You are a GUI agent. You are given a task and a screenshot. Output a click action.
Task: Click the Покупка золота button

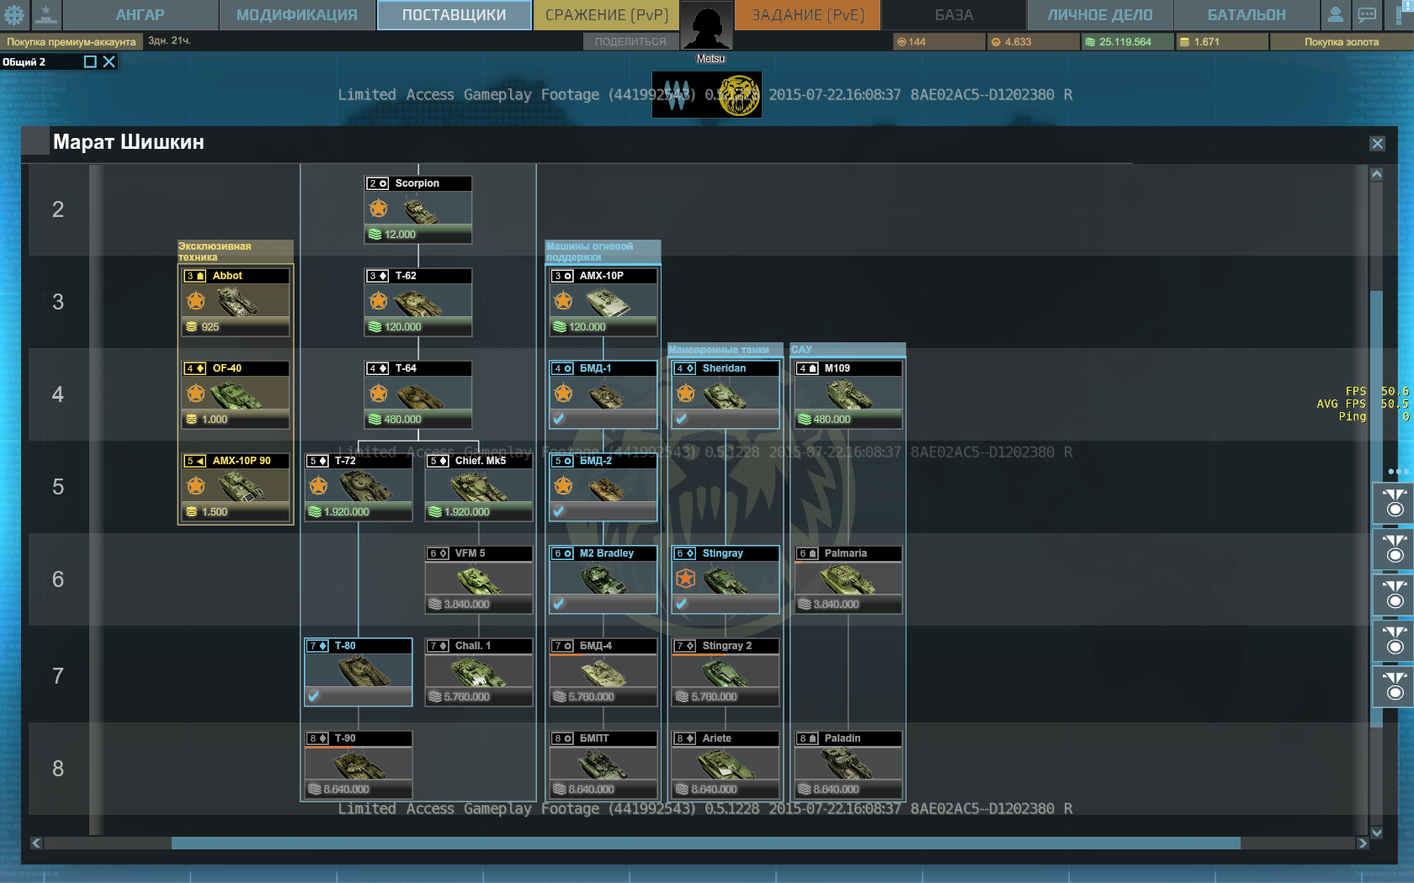(1341, 41)
